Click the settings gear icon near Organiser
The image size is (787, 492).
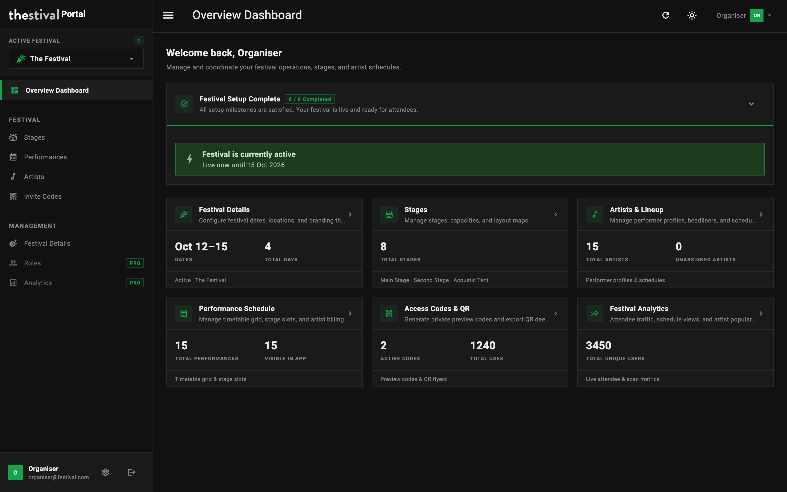click(x=105, y=472)
